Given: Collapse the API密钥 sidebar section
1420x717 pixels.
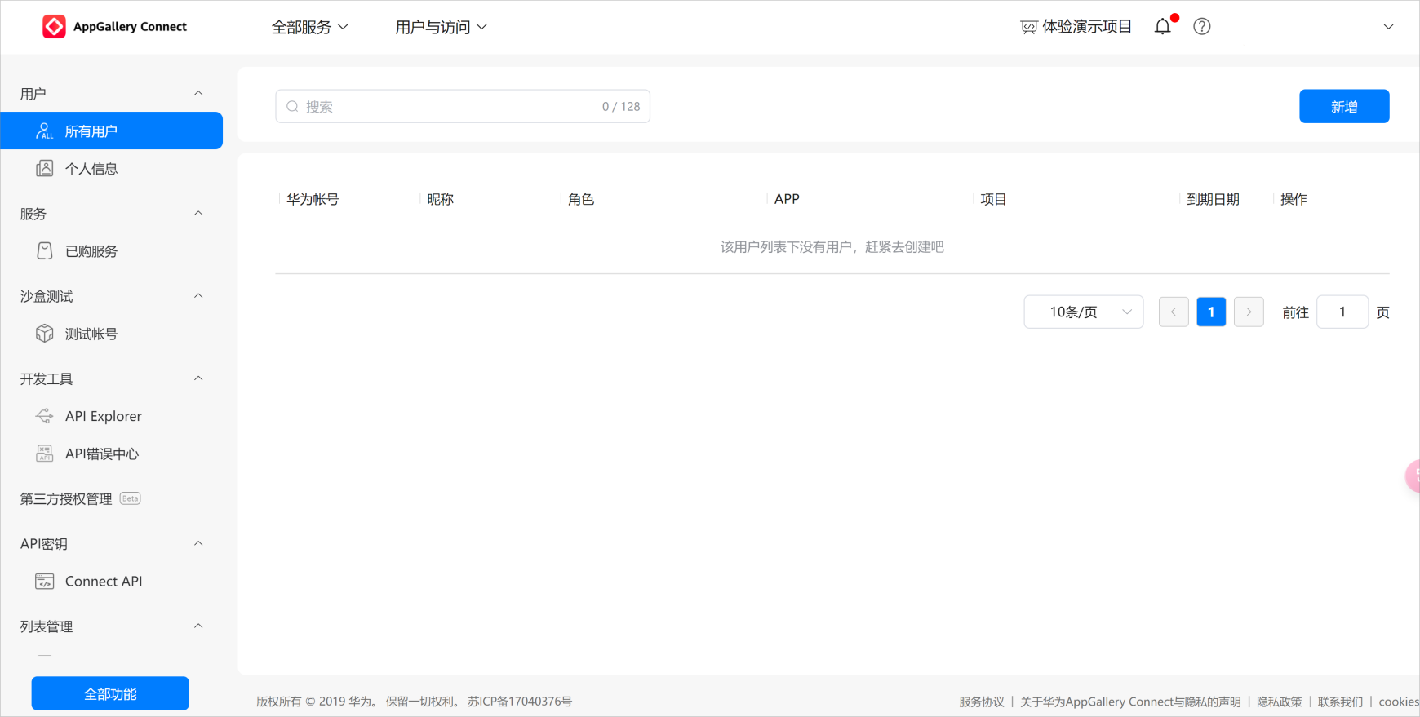Looking at the screenshot, I should [198, 543].
